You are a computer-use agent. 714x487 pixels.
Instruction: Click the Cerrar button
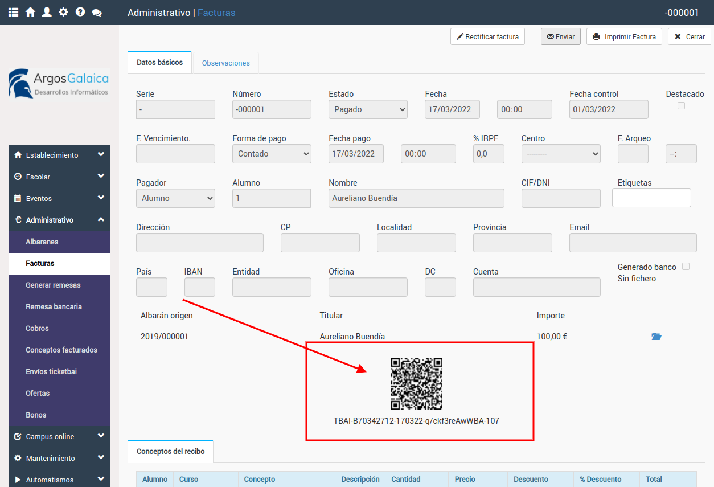coord(690,36)
